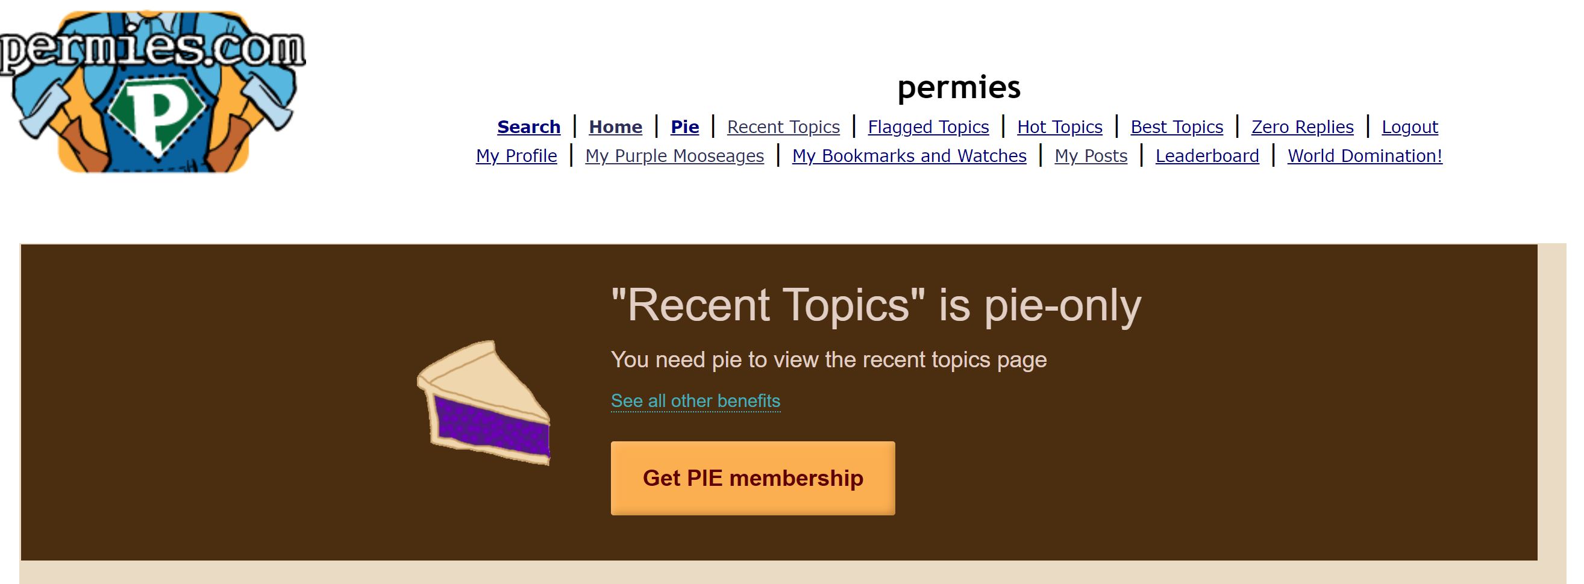The image size is (1584, 584).
Task: Click the World Domination! link
Action: pyautogui.click(x=1365, y=156)
